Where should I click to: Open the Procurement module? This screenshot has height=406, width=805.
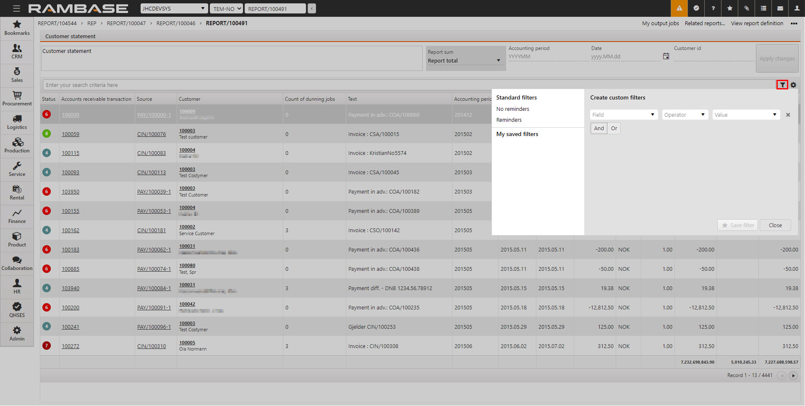[17, 99]
